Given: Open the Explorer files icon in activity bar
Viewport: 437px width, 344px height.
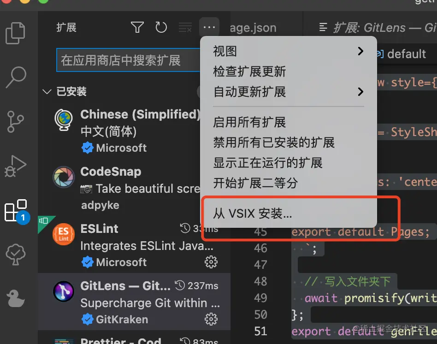Looking at the screenshot, I should tap(16, 33).
